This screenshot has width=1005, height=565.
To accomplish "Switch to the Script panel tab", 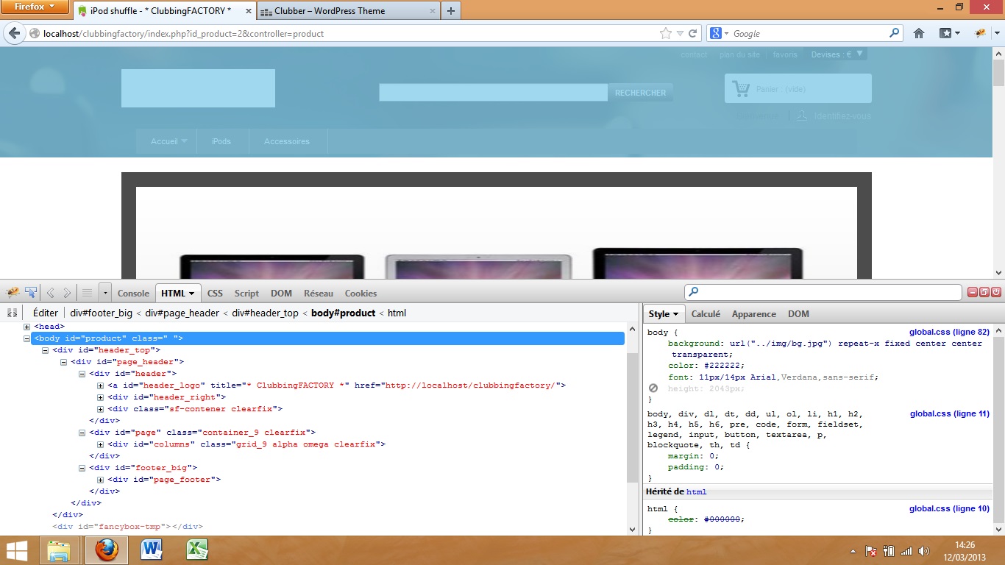I will click(x=246, y=293).
